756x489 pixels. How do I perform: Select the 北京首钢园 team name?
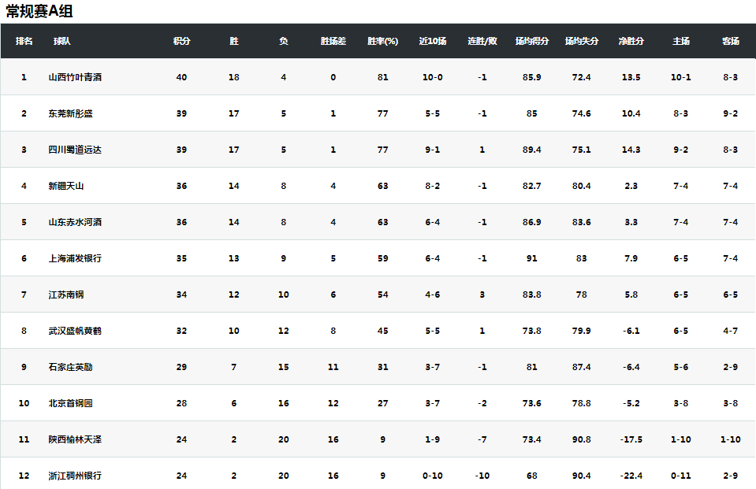tap(70, 403)
